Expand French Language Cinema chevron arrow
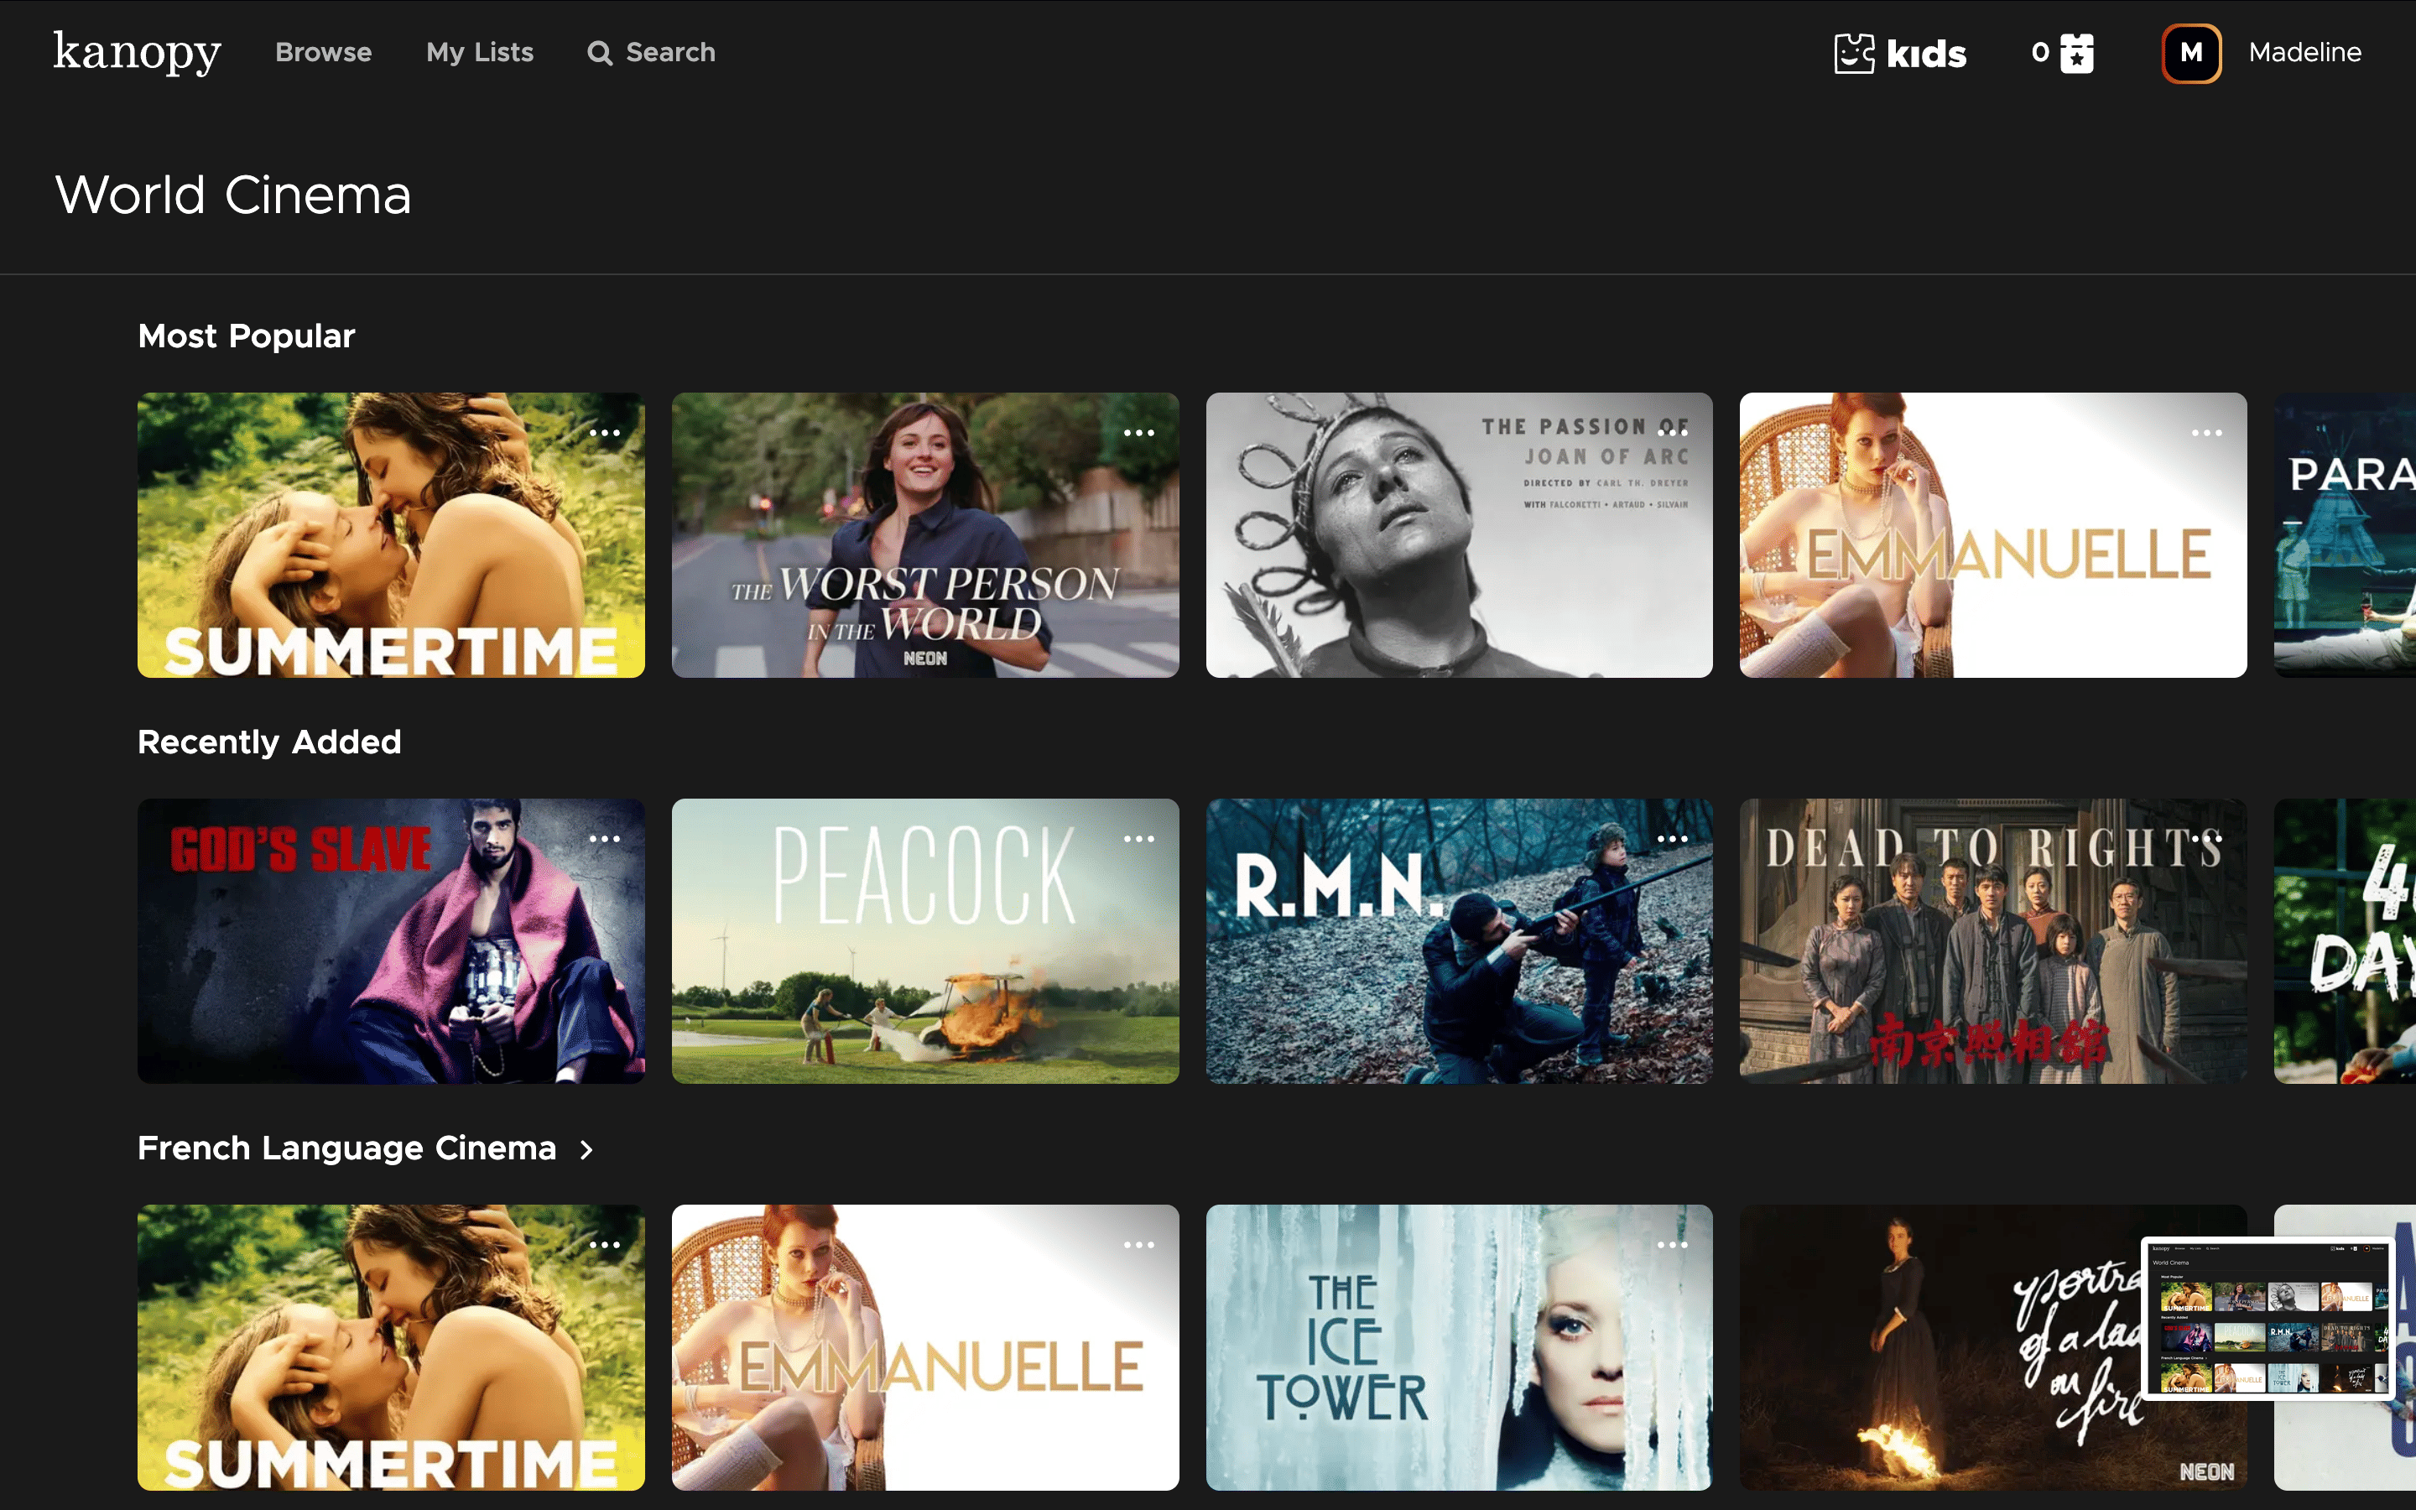The width and height of the screenshot is (2416, 1510). coord(587,1149)
